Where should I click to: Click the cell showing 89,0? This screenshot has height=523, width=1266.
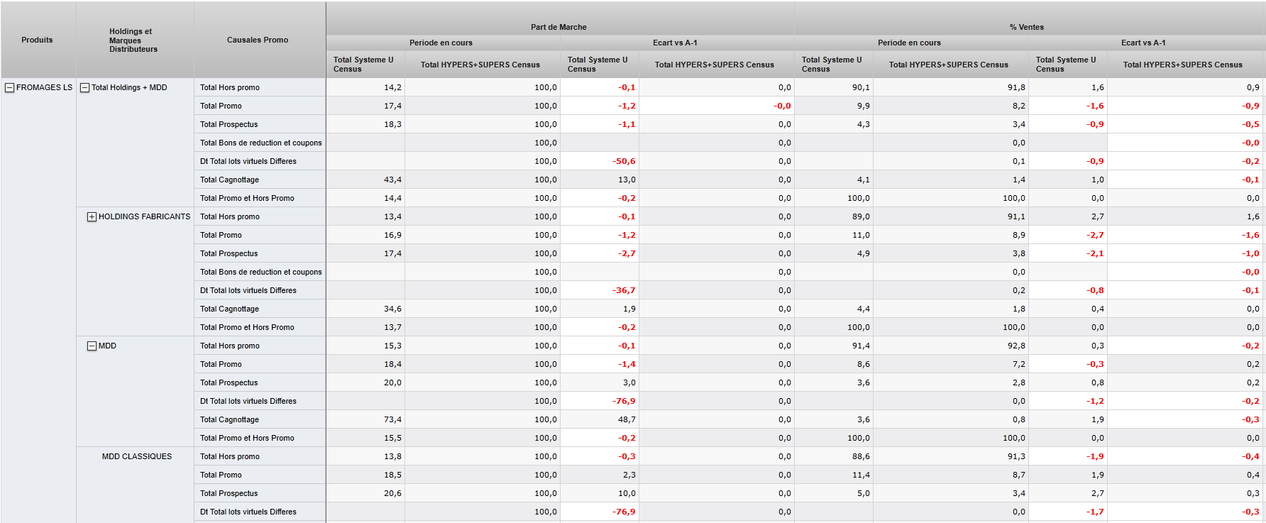pos(834,216)
